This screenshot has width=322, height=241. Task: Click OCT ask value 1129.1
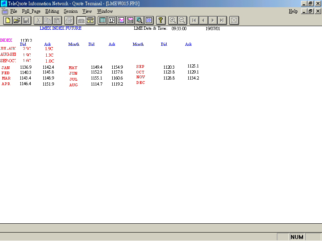click(x=193, y=72)
